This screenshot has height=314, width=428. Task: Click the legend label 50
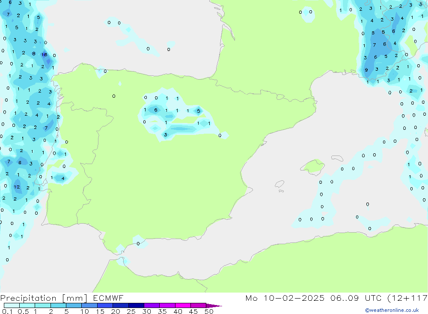click(x=209, y=311)
